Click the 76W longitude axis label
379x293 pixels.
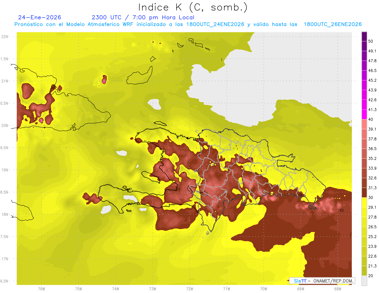[x=41, y=289]
